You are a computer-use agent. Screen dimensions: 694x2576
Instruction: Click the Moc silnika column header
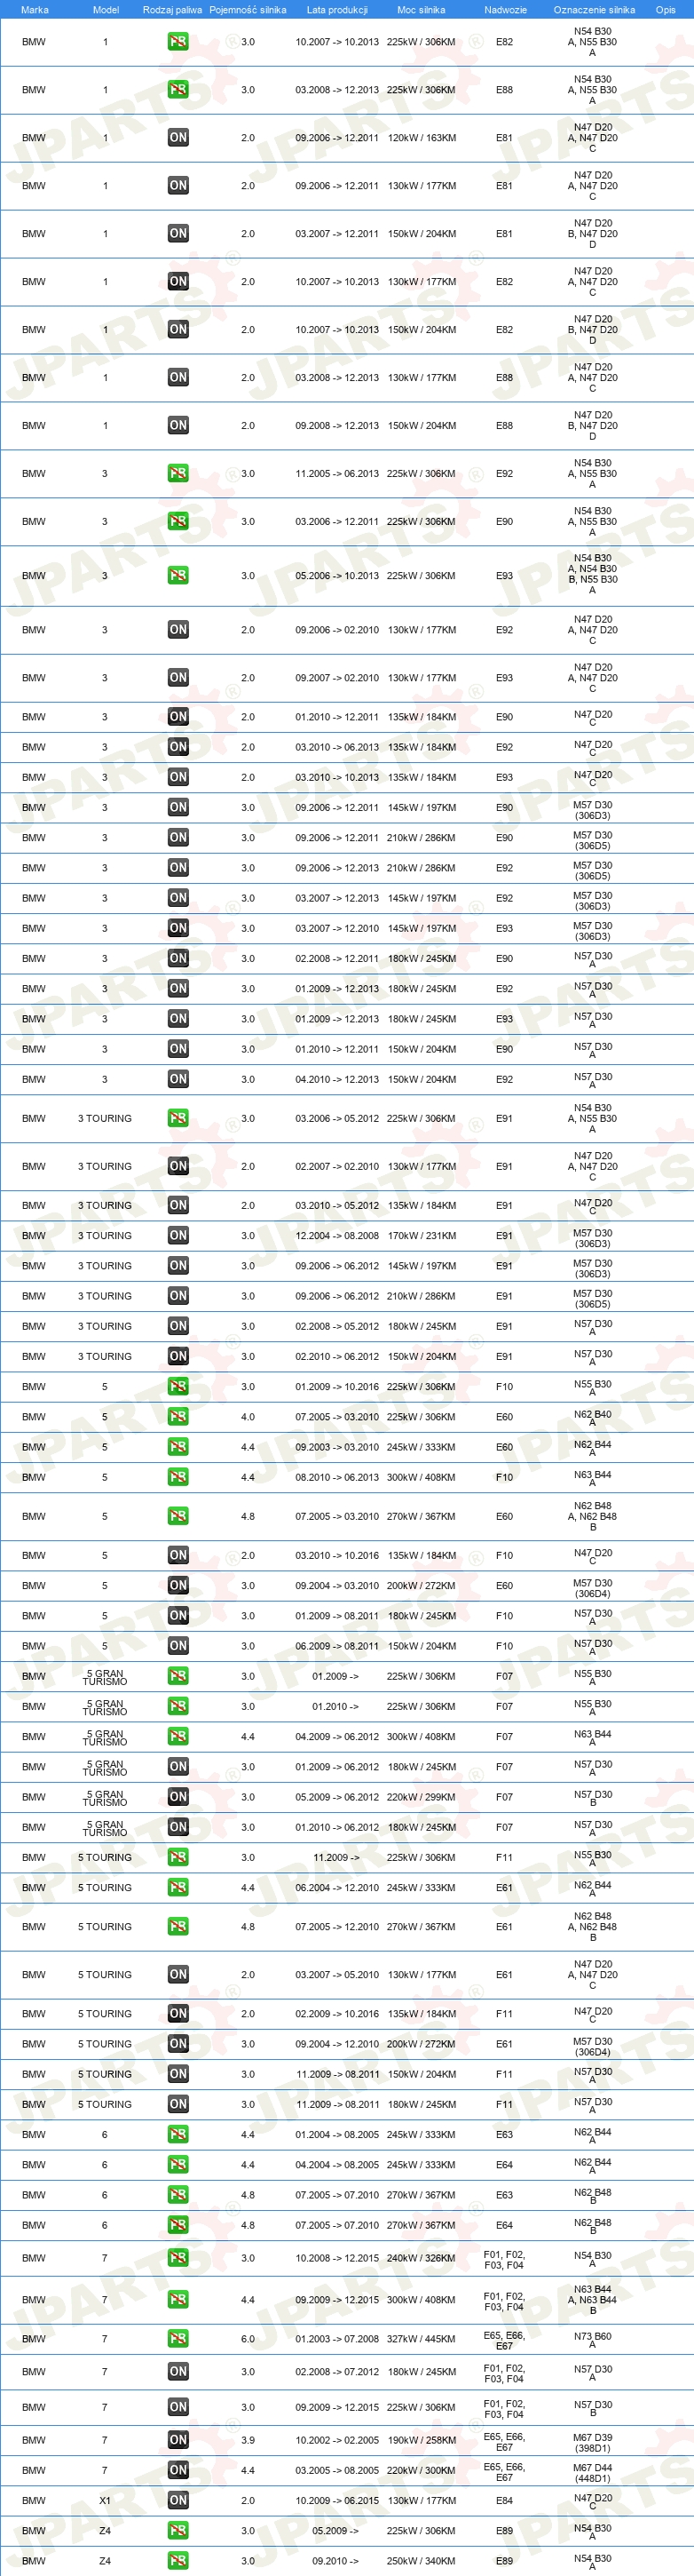pyautogui.click(x=422, y=10)
